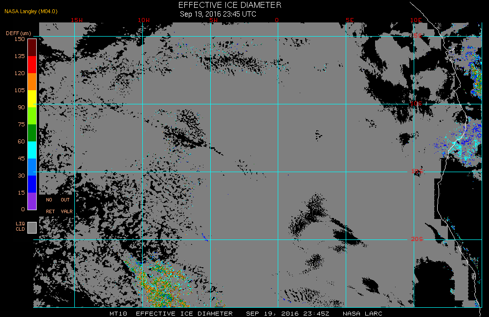Click the light blue 30-45 color band

tap(32, 167)
